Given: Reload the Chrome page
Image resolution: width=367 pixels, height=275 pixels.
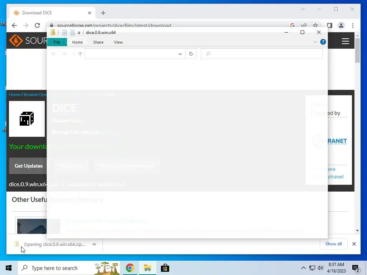Looking at the screenshot, I should 37,25.
